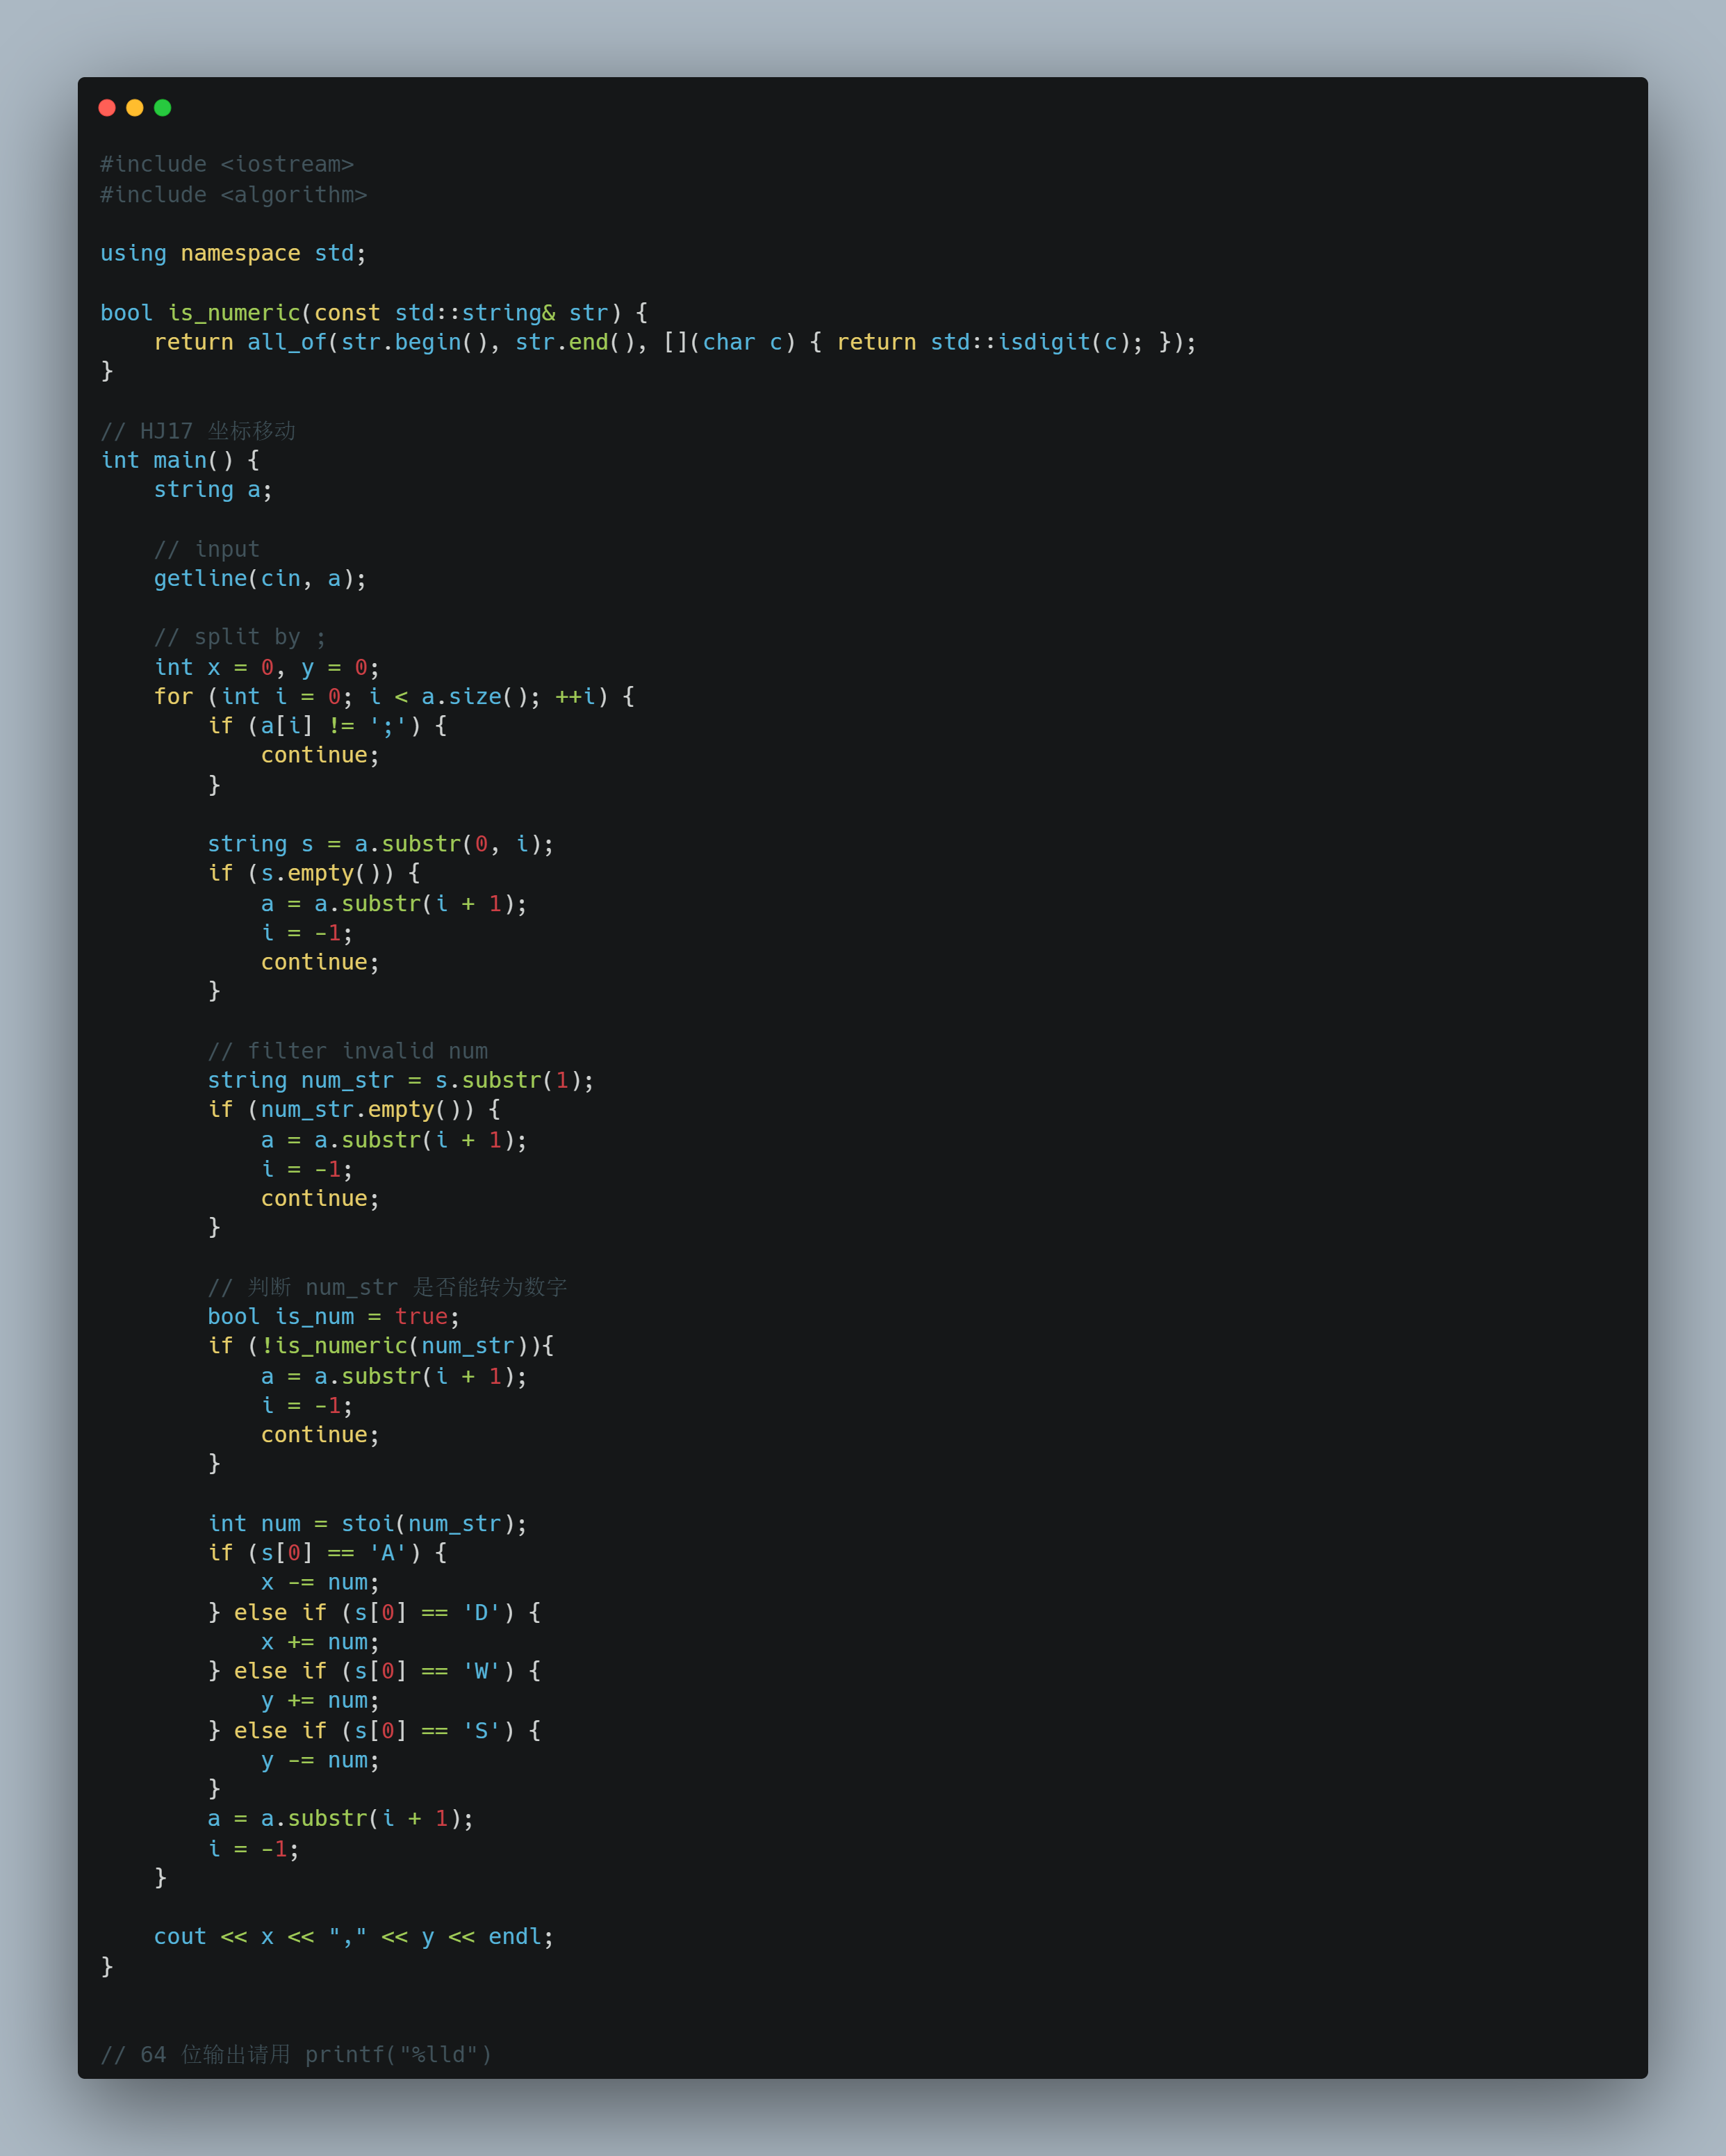
Task: Place cursor on 'using namespace std;' line
Action: pyautogui.click(x=233, y=254)
